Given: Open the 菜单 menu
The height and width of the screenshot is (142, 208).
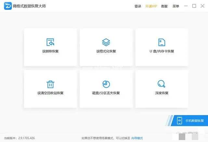Looking at the screenshot, I should (x=175, y=6).
